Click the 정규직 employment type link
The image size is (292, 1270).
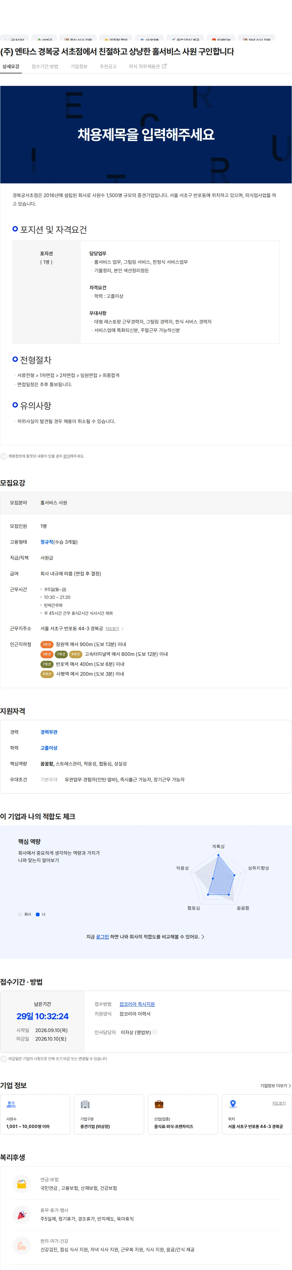(x=47, y=542)
